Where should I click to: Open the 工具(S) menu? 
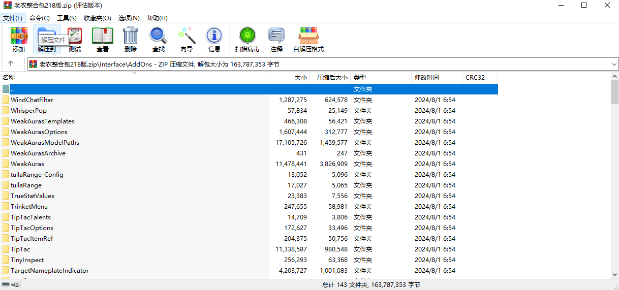pyautogui.click(x=67, y=18)
